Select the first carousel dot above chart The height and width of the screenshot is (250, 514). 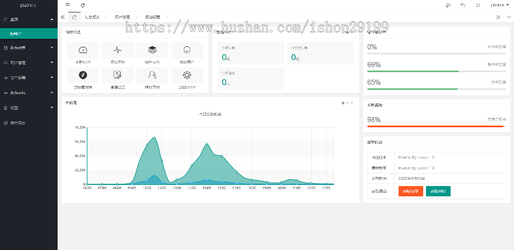click(x=343, y=103)
